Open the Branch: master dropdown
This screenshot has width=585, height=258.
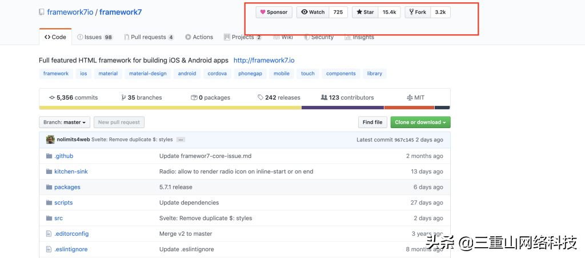(64, 122)
